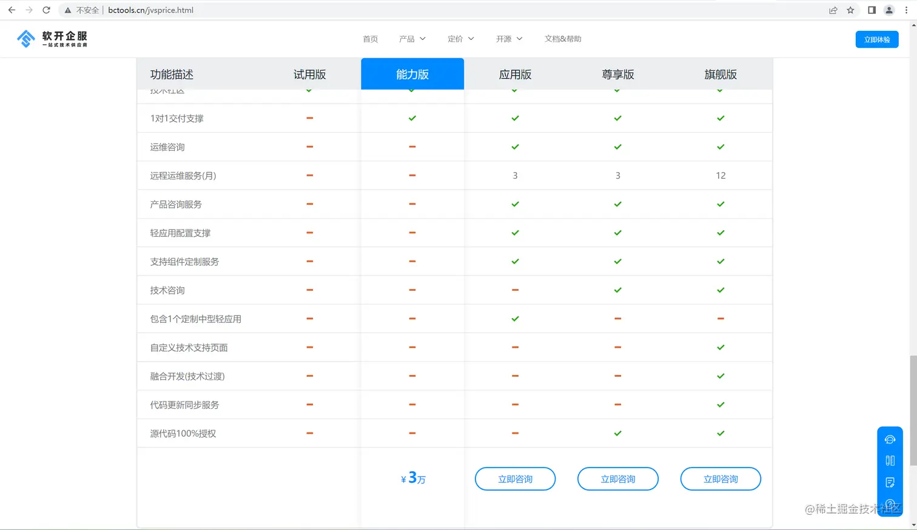Click 旗舰版 checkmark in 代码更新同步服务 row
The image size is (917, 530).
pyautogui.click(x=720, y=405)
